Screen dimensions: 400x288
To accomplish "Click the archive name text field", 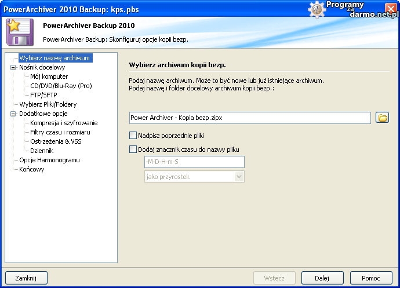I will (249, 118).
